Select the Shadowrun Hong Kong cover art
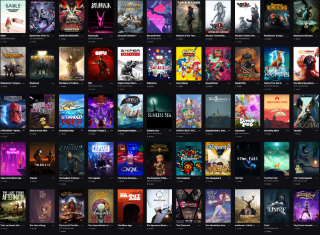The width and height of the screenshot is (320, 235). [276, 17]
